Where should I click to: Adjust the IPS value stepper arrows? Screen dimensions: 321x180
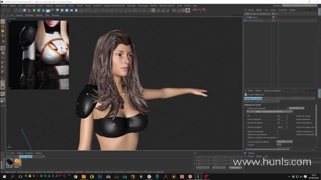click(x=287, y=116)
